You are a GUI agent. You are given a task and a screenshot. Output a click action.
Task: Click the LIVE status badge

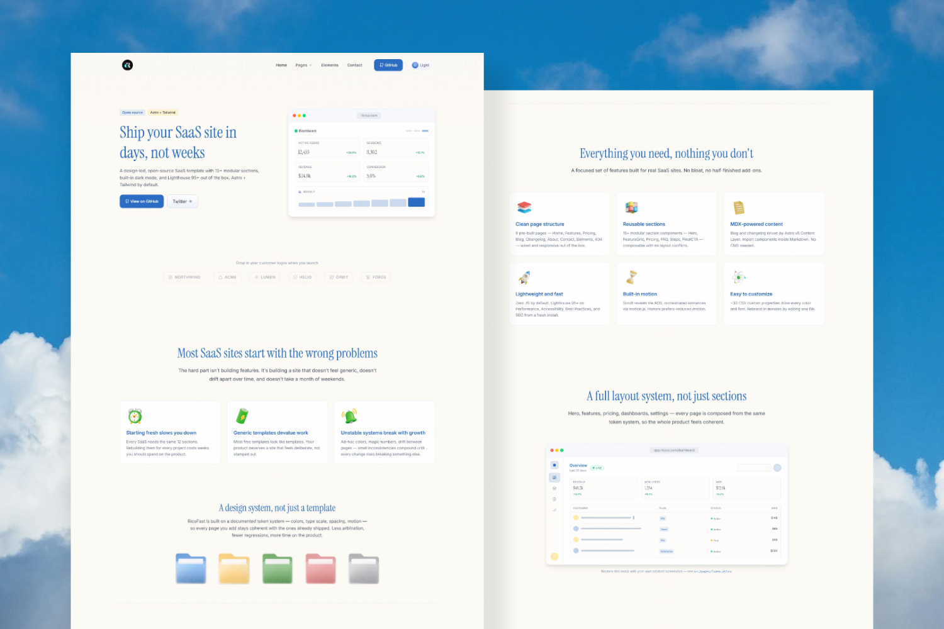597,468
